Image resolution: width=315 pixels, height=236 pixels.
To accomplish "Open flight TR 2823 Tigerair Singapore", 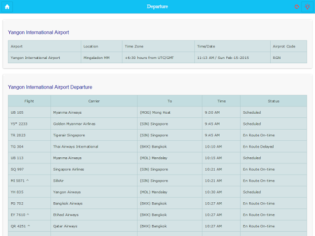I will tap(157, 135).
